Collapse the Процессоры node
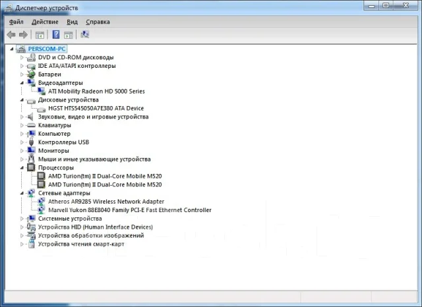 coord(22,167)
